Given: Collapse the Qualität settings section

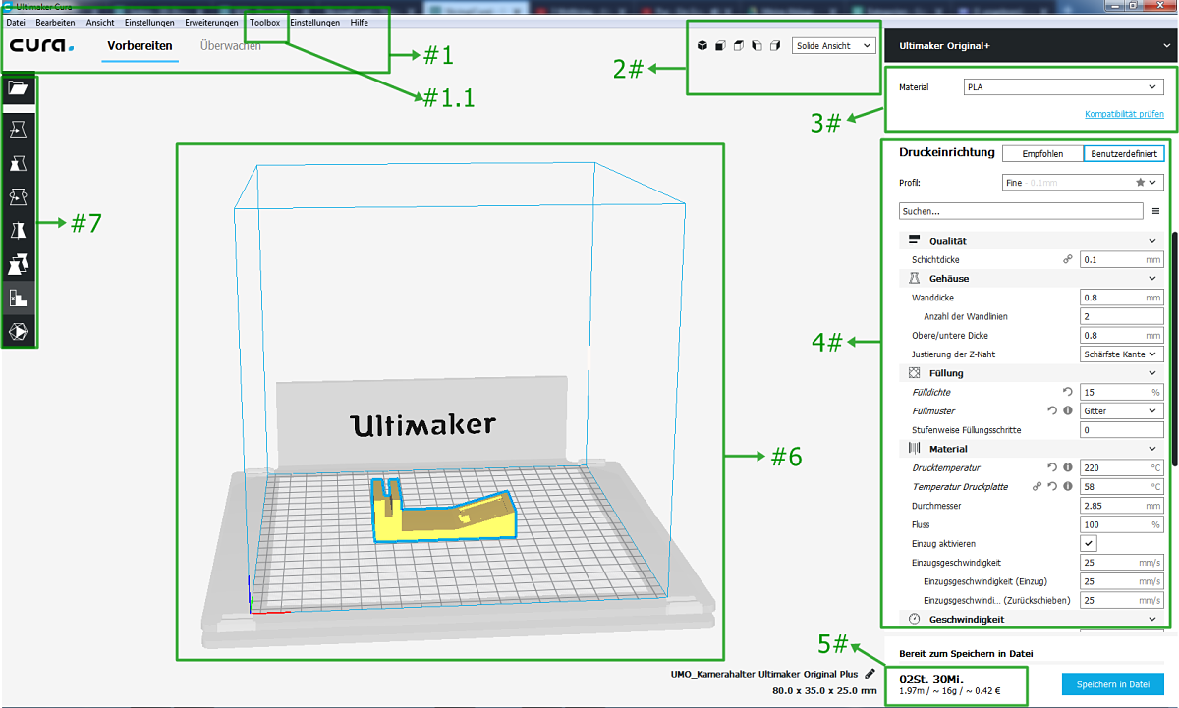Looking at the screenshot, I should 1032,241.
